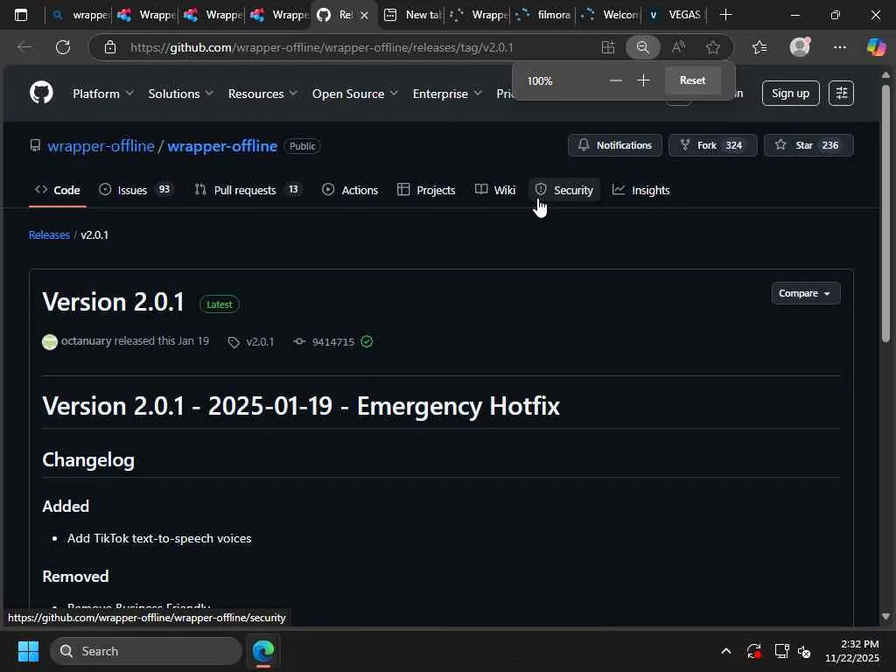Viewport: 896px width, 672px height.
Task: Expand the Solutions menu
Action: 180,94
